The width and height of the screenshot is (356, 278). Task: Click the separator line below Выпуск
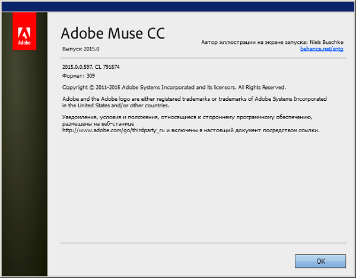click(202, 58)
